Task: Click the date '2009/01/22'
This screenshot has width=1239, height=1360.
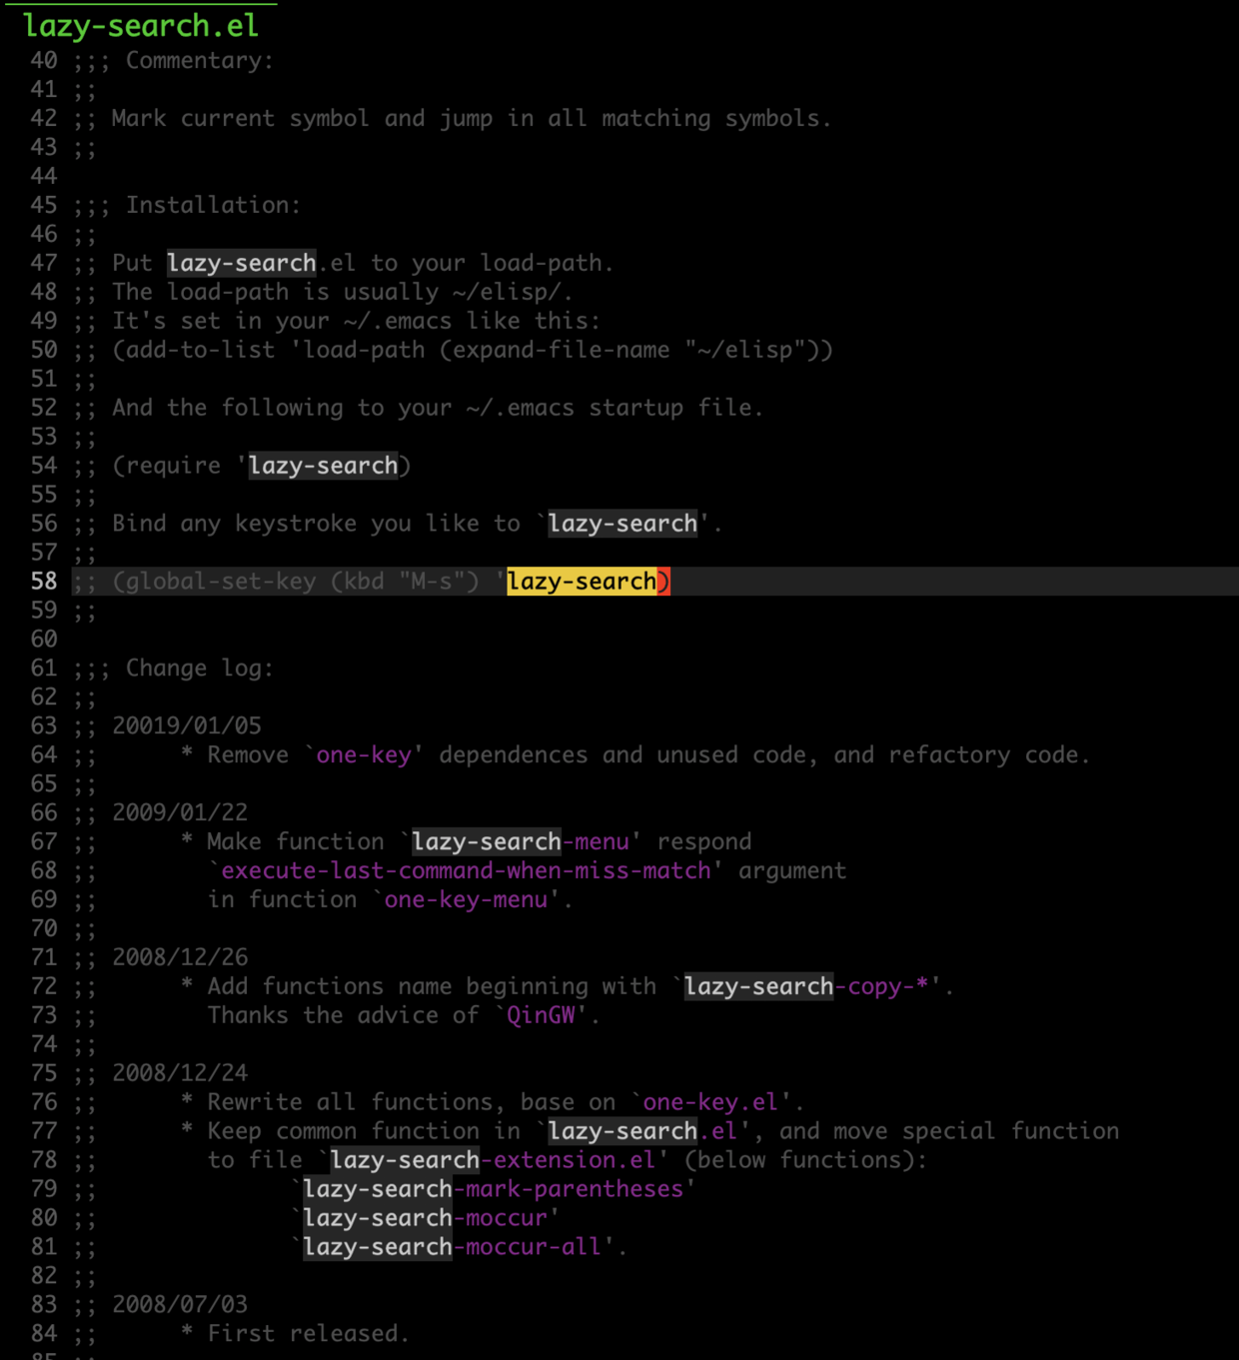Action: pyautogui.click(x=180, y=813)
